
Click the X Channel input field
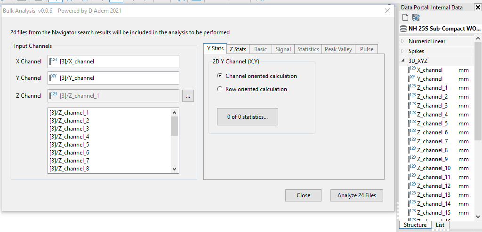click(x=113, y=62)
